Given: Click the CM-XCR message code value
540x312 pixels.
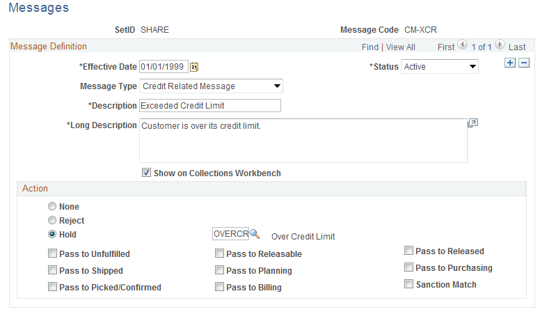Looking at the screenshot, I should pos(420,30).
